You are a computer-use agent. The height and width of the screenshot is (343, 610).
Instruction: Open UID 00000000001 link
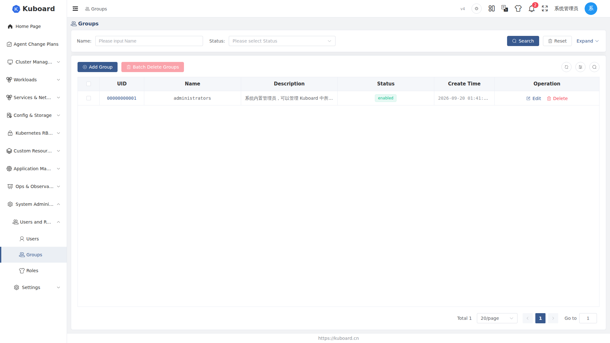(122, 98)
